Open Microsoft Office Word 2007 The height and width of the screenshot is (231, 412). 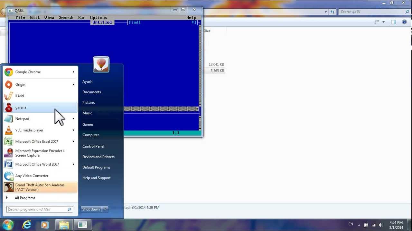point(40,164)
